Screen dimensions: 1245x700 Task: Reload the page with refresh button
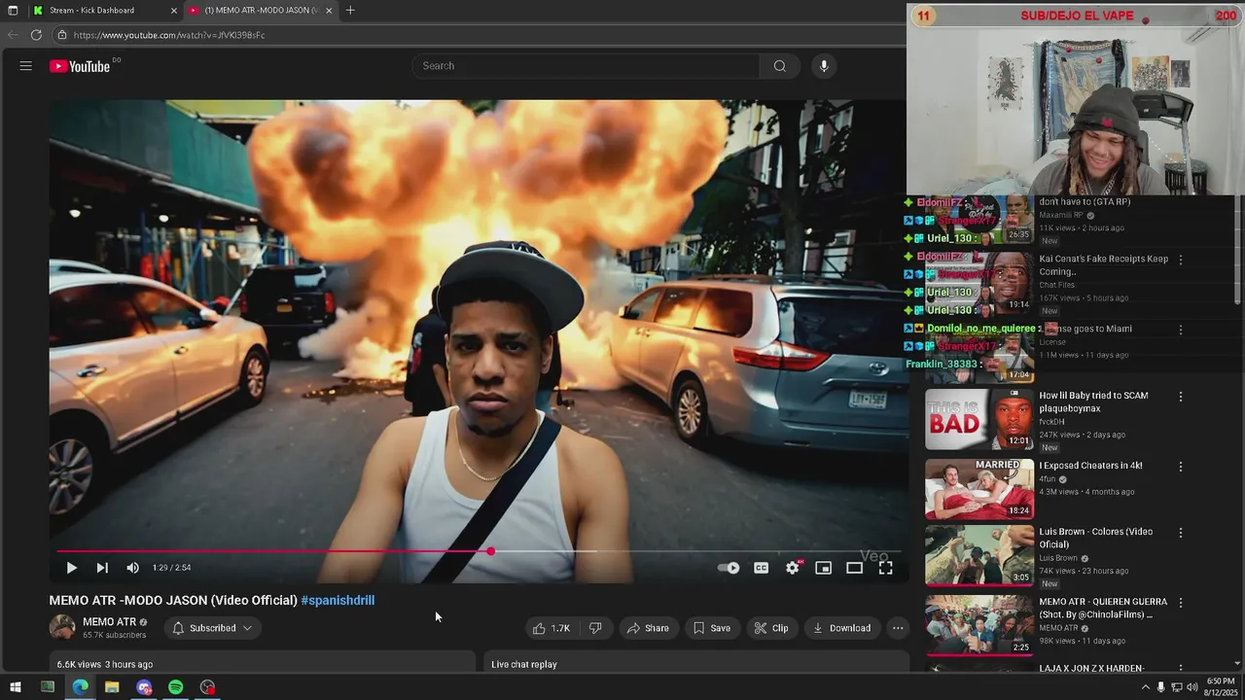36,35
